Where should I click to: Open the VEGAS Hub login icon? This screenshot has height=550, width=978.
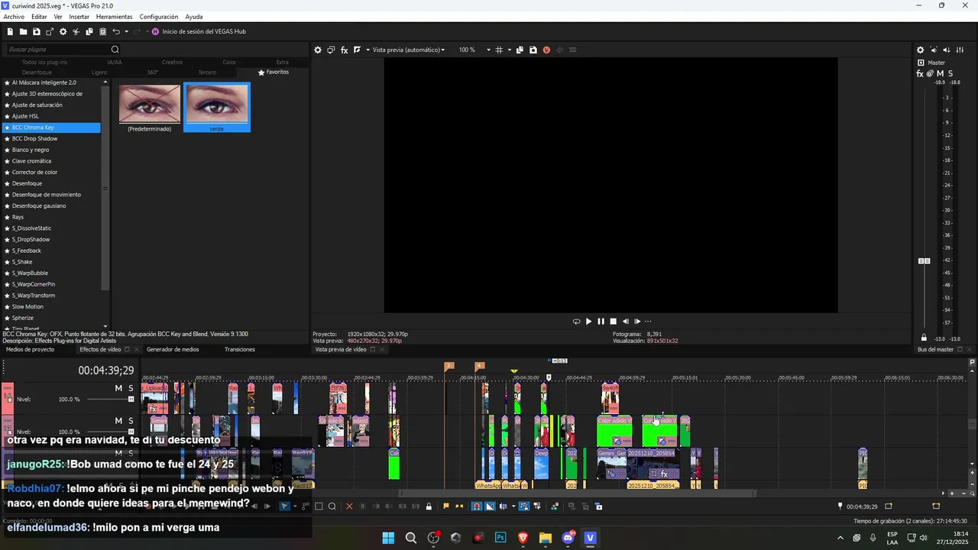point(155,31)
